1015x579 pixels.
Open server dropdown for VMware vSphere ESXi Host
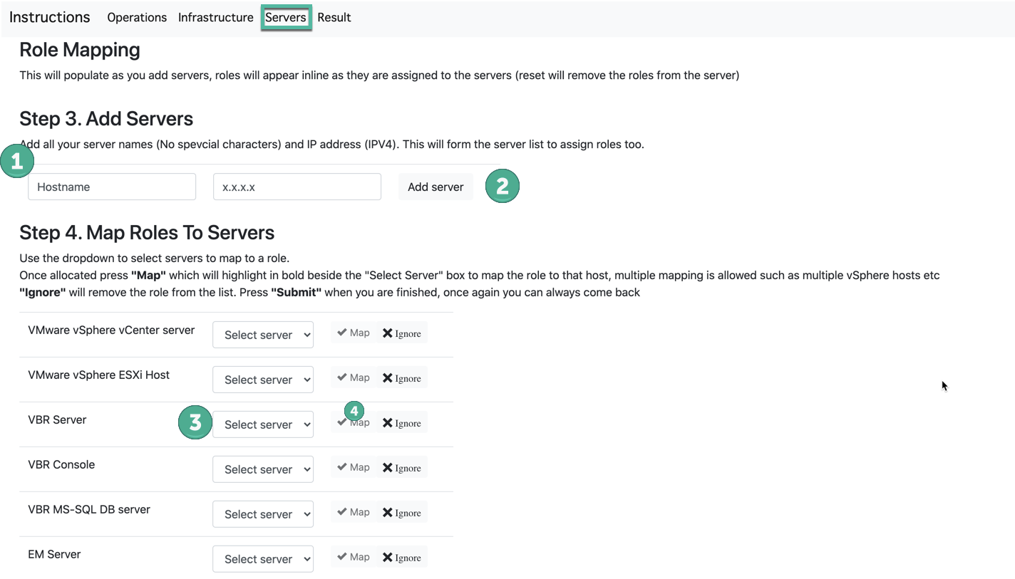pyautogui.click(x=263, y=380)
